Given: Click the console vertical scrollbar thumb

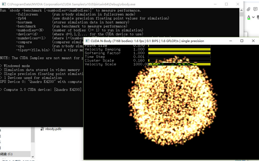Looking at the screenshot, I should tap(241, 14).
